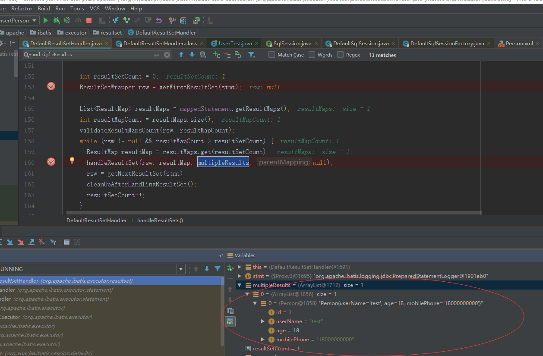Clear the search field with X icon
The width and height of the screenshot is (543, 356).
(x=167, y=55)
